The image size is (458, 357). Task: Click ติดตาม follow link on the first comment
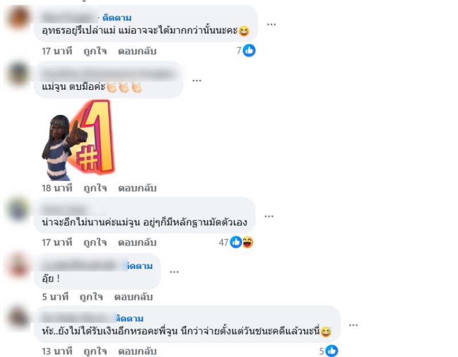(x=117, y=18)
